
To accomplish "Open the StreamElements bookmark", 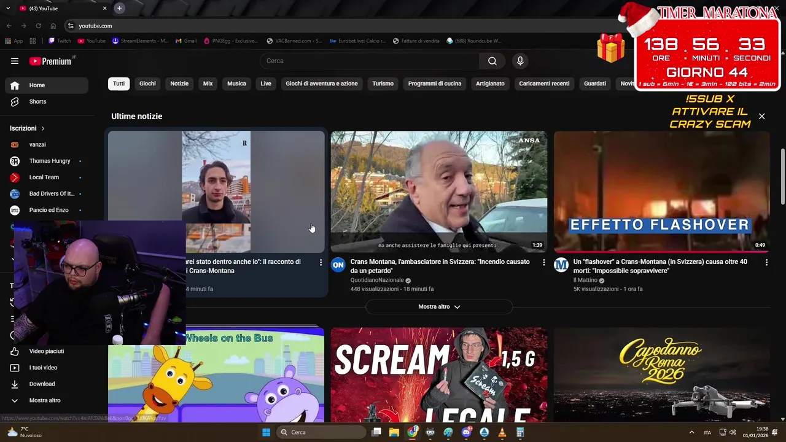I will [x=140, y=41].
